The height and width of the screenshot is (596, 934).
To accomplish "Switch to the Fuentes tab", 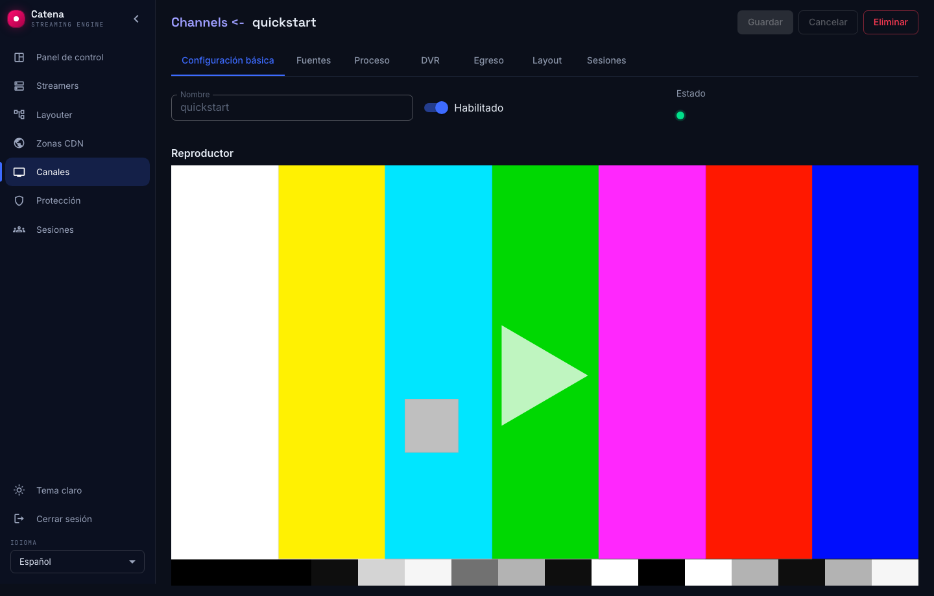I will click(313, 60).
